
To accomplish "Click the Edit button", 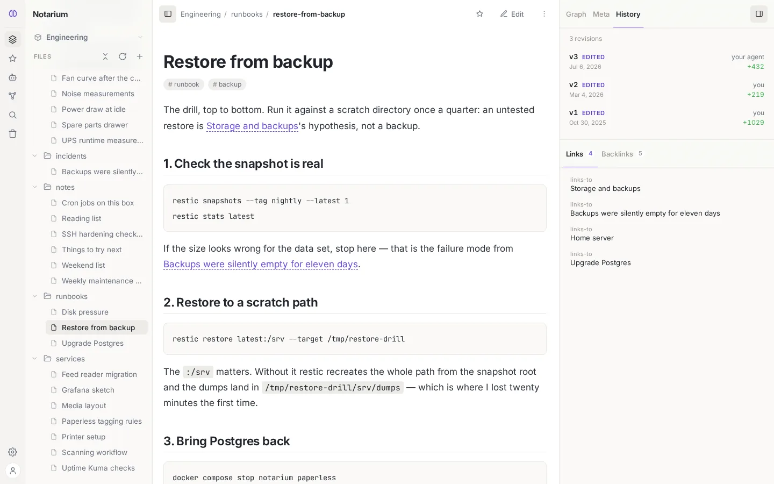I will [x=512, y=14].
